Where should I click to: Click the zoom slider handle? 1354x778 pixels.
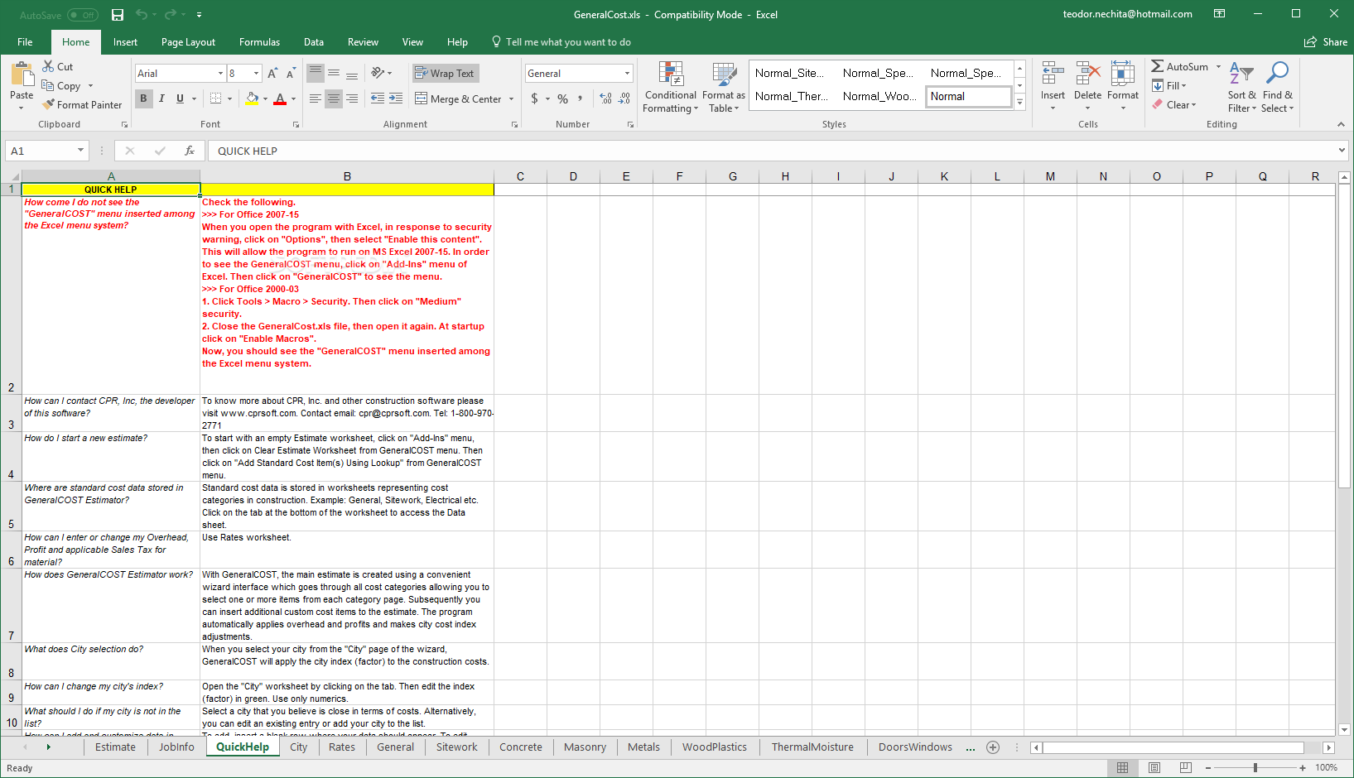(x=1255, y=768)
